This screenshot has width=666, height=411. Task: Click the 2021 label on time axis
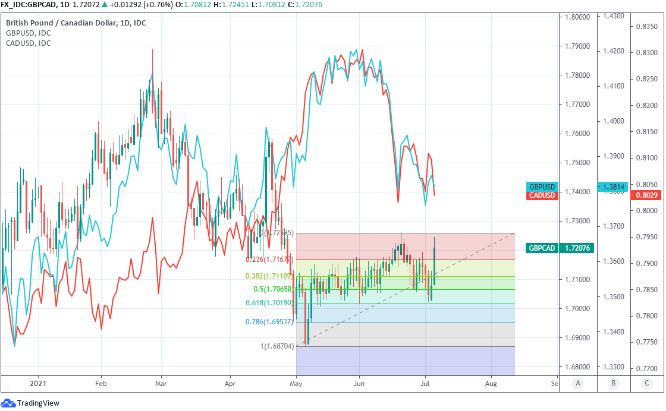(38, 384)
